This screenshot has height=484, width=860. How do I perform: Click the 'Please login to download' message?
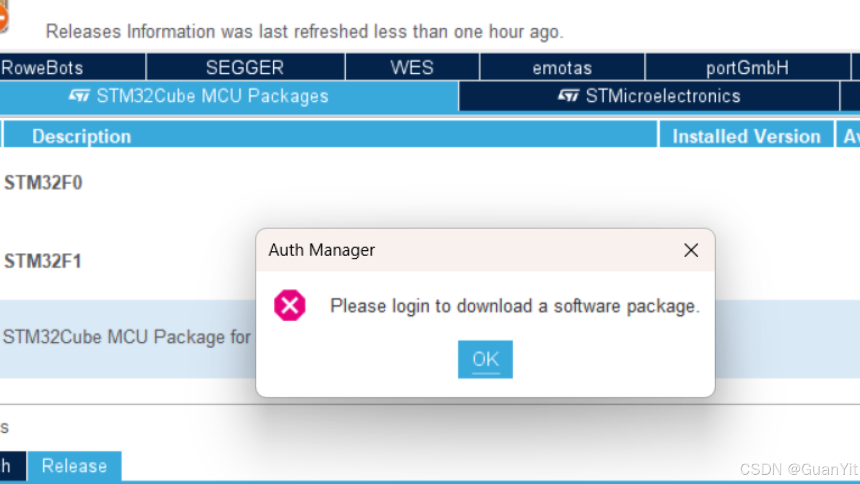[x=515, y=306]
